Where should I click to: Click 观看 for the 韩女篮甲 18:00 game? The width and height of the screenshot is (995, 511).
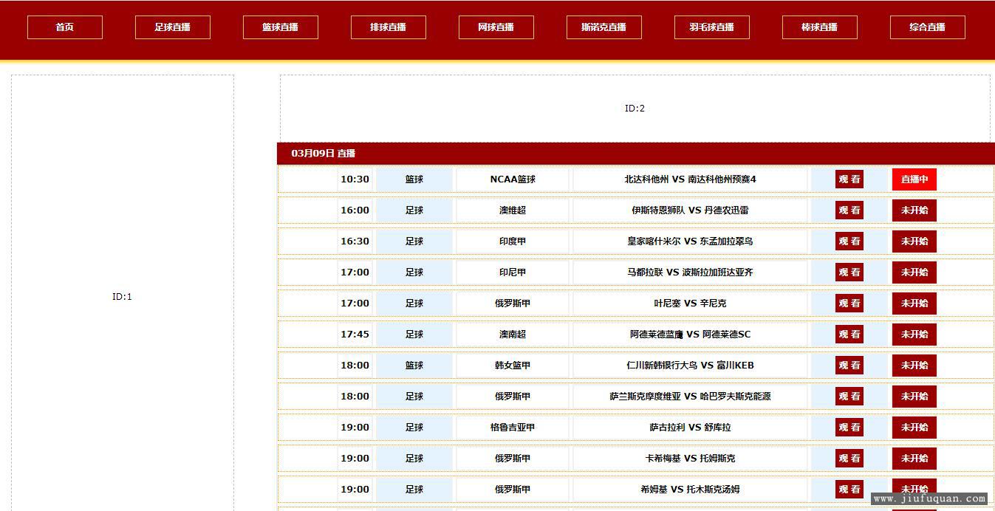tap(849, 366)
